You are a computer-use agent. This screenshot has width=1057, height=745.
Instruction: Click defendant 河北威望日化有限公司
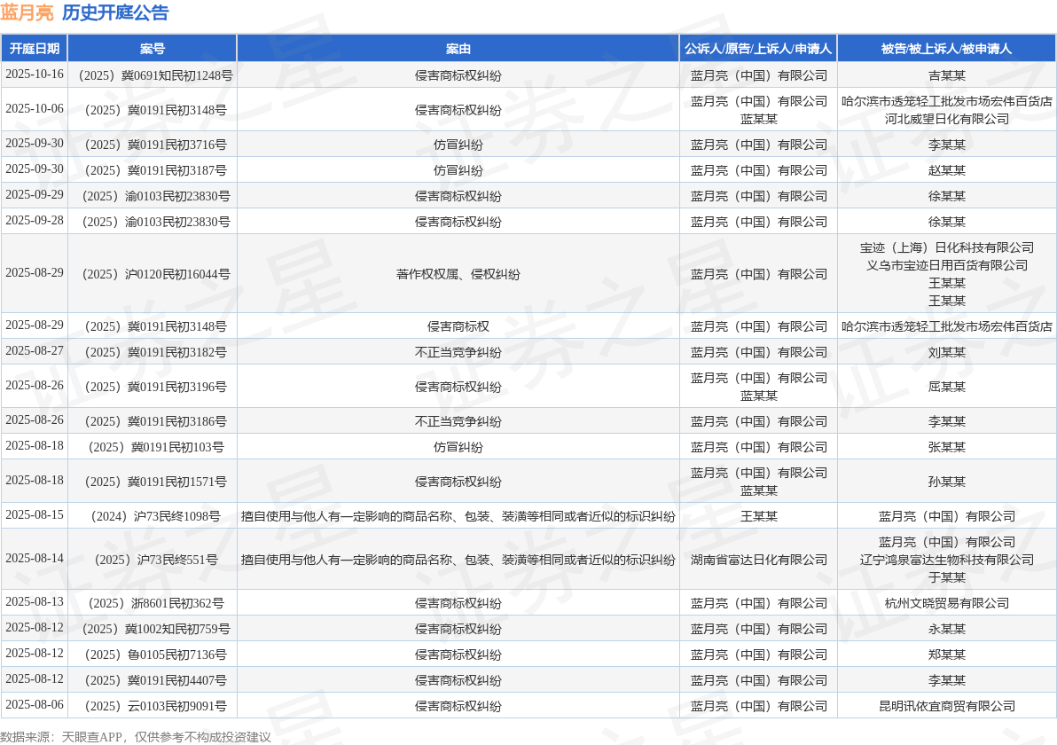[x=946, y=119]
